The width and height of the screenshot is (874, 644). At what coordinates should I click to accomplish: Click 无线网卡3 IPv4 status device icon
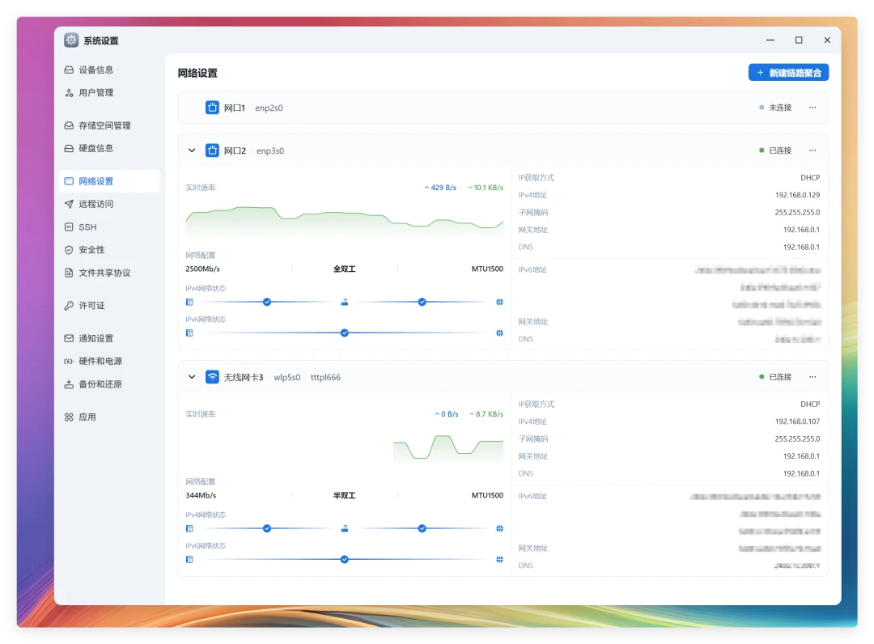coord(189,528)
